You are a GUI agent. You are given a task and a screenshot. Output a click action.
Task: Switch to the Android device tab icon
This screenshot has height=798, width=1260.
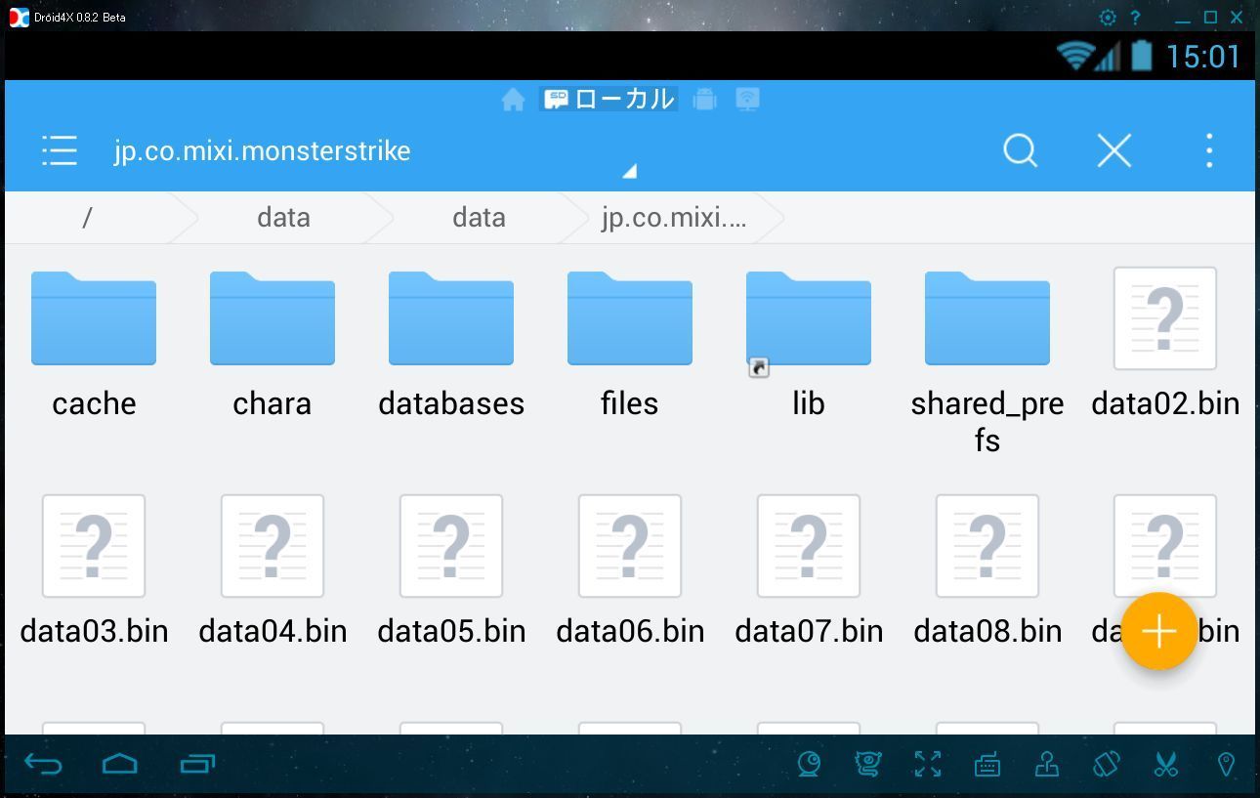(704, 100)
